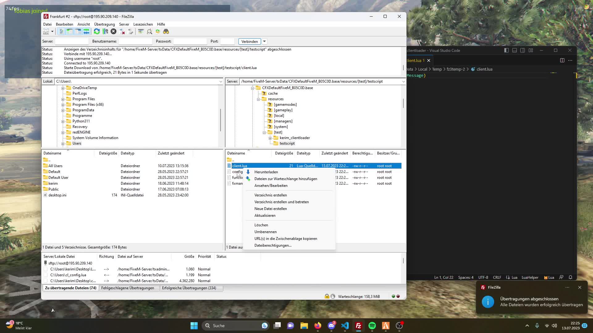Disconnect from the current server
593x333 pixels.
tap(122, 31)
